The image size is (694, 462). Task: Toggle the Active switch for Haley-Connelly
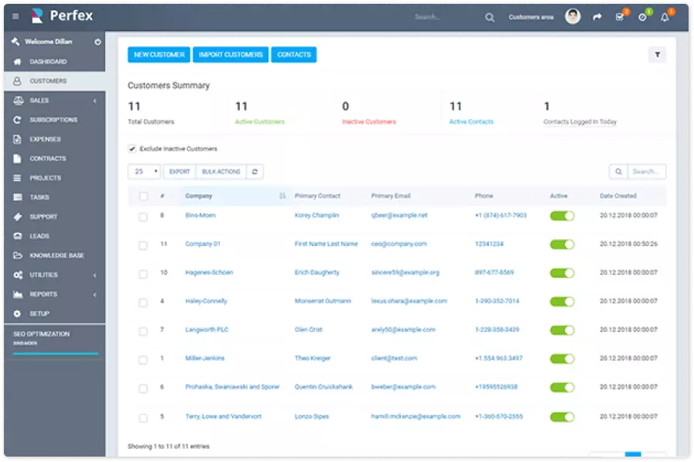tap(562, 302)
